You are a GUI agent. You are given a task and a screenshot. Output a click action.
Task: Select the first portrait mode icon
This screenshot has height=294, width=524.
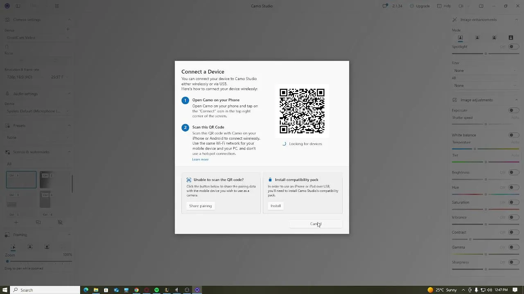point(460,38)
